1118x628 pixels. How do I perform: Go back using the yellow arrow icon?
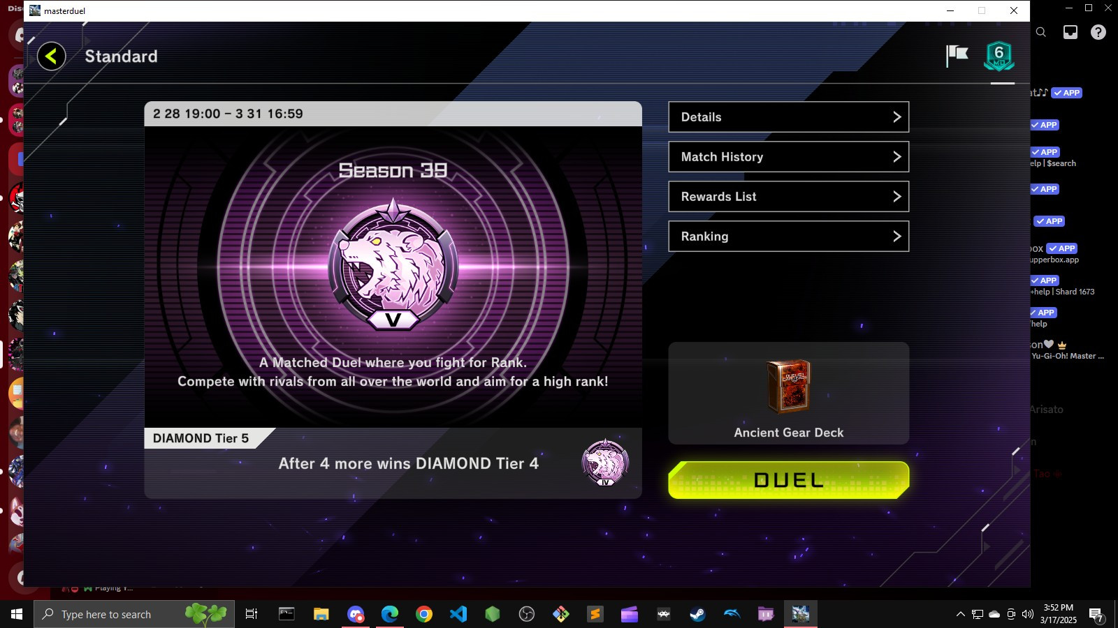[x=52, y=57]
